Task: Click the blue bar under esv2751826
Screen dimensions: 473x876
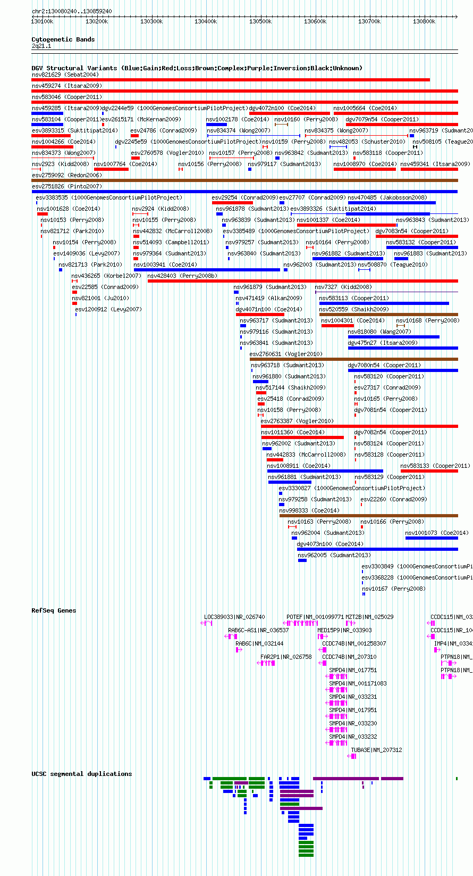Action: [245, 192]
